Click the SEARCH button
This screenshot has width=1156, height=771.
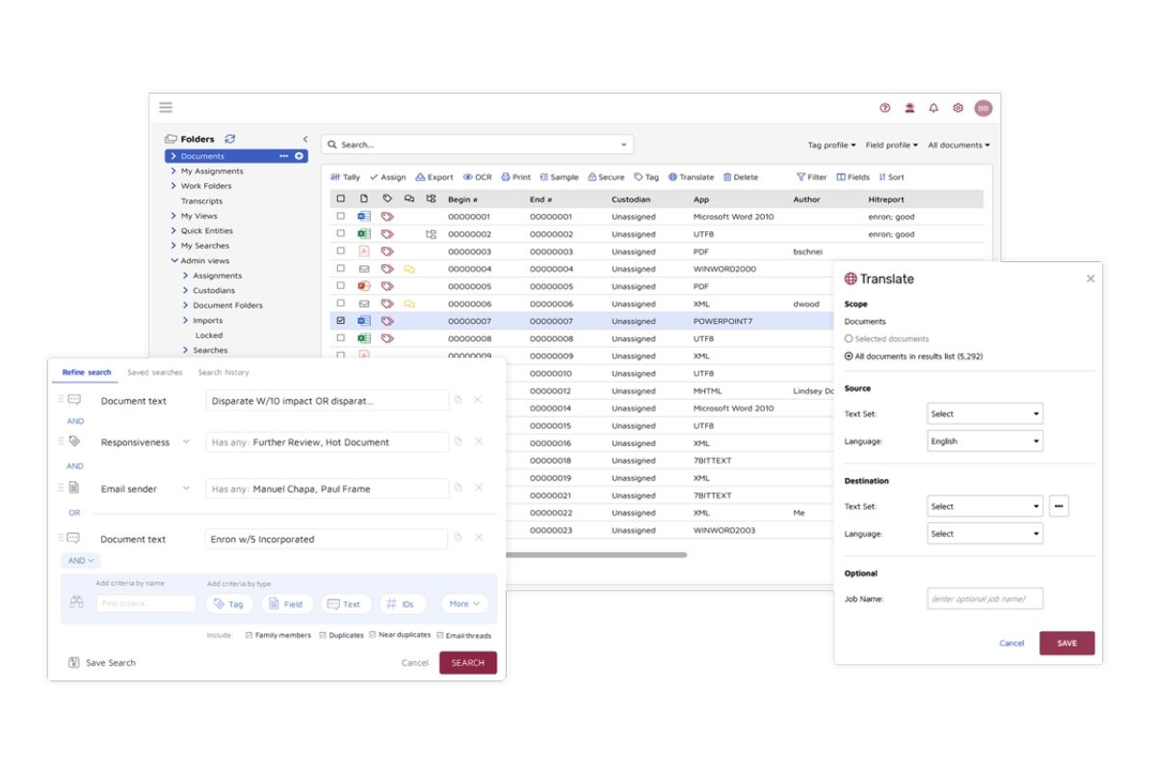468,663
